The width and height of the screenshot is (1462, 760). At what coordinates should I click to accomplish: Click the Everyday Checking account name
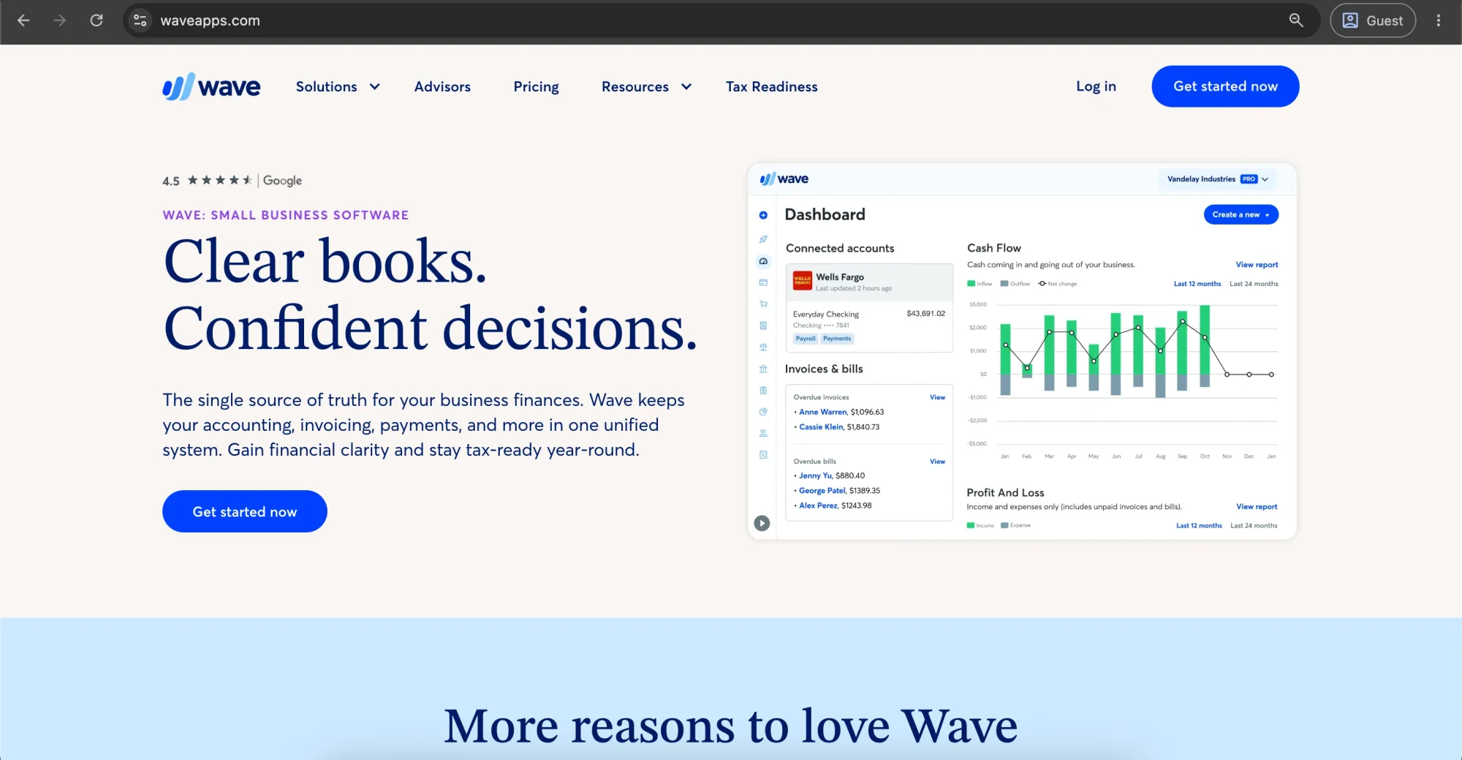[x=826, y=315]
